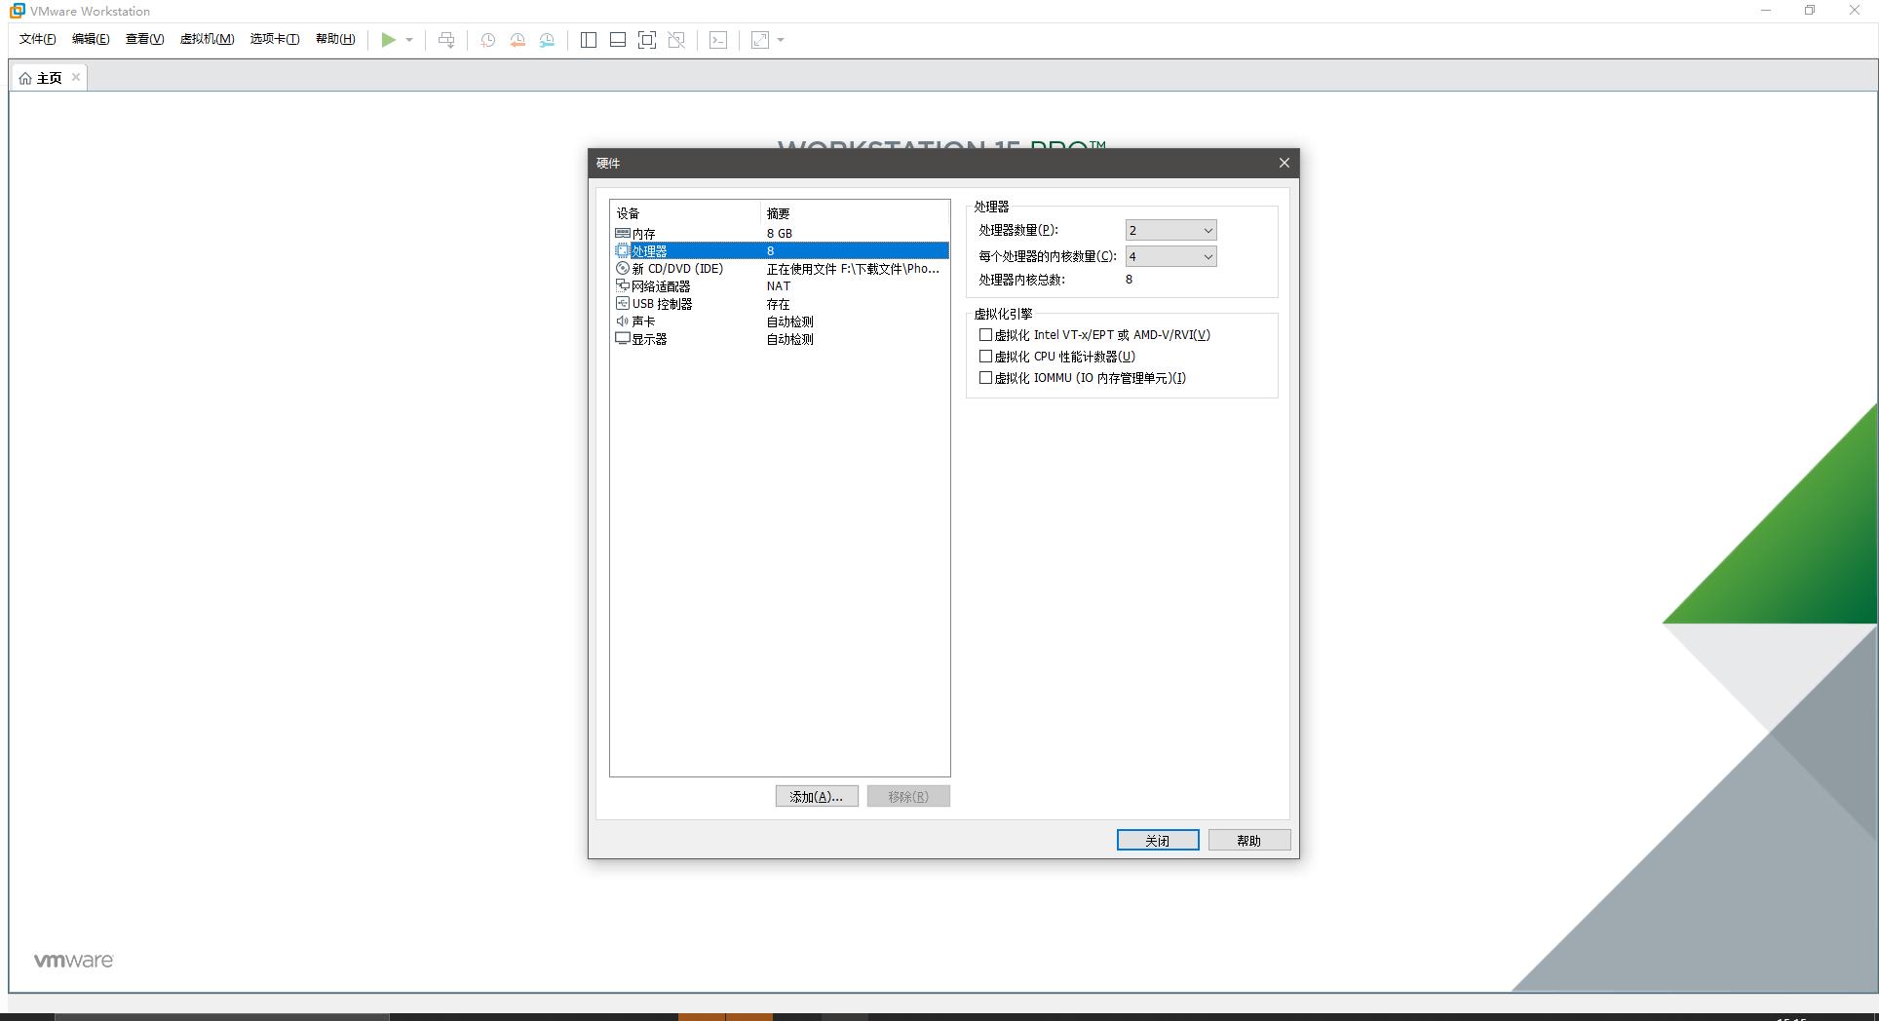This screenshot has height=1021, width=1879.
Task: Open the 虚拟机 menu
Action: coord(207,39)
